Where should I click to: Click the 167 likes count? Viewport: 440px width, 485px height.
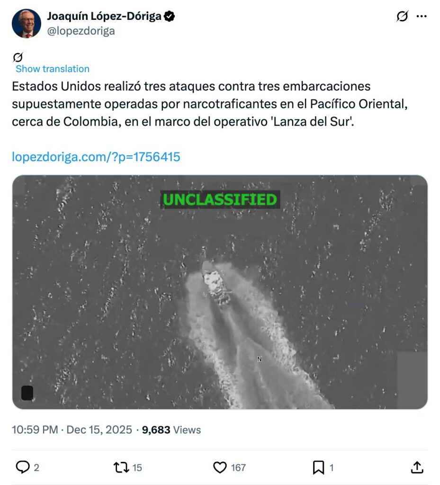click(x=238, y=467)
